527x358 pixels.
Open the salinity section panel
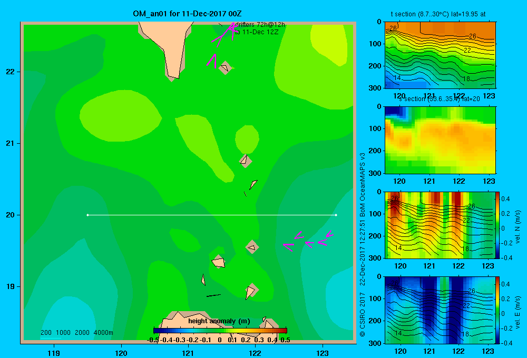click(440, 140)
